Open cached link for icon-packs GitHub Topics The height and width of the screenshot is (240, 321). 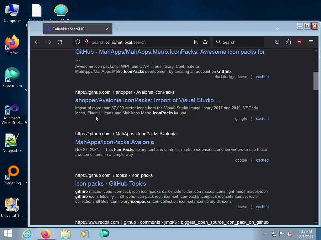click(x=262, y=207)
